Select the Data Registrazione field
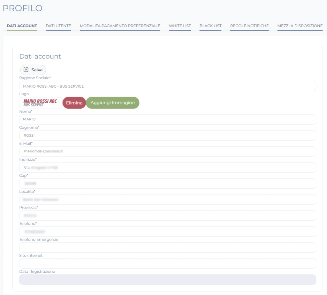The image size is (327, 295). 168,280
